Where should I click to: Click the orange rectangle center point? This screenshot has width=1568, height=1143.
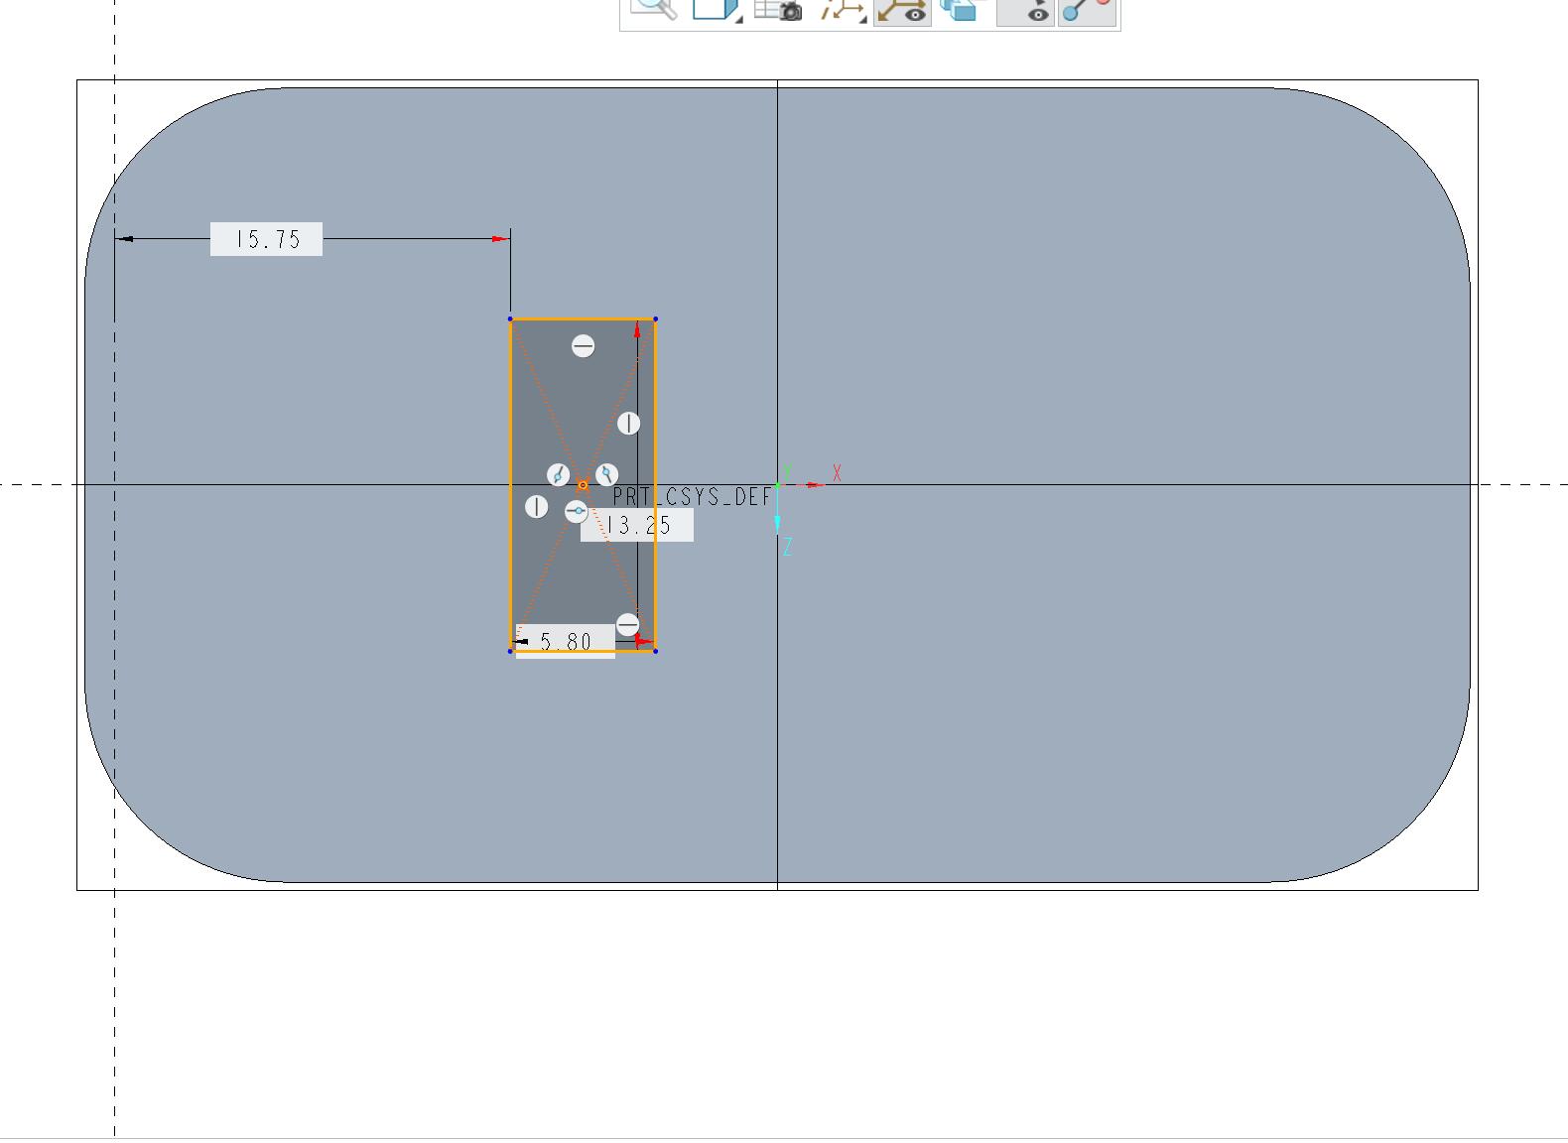(583, 485)
